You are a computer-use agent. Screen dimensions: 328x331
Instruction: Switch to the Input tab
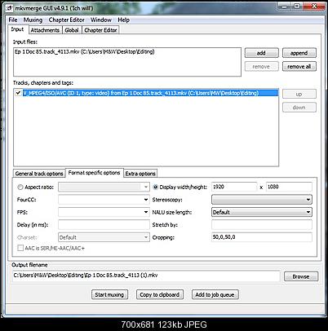click(x=18, y=29)
